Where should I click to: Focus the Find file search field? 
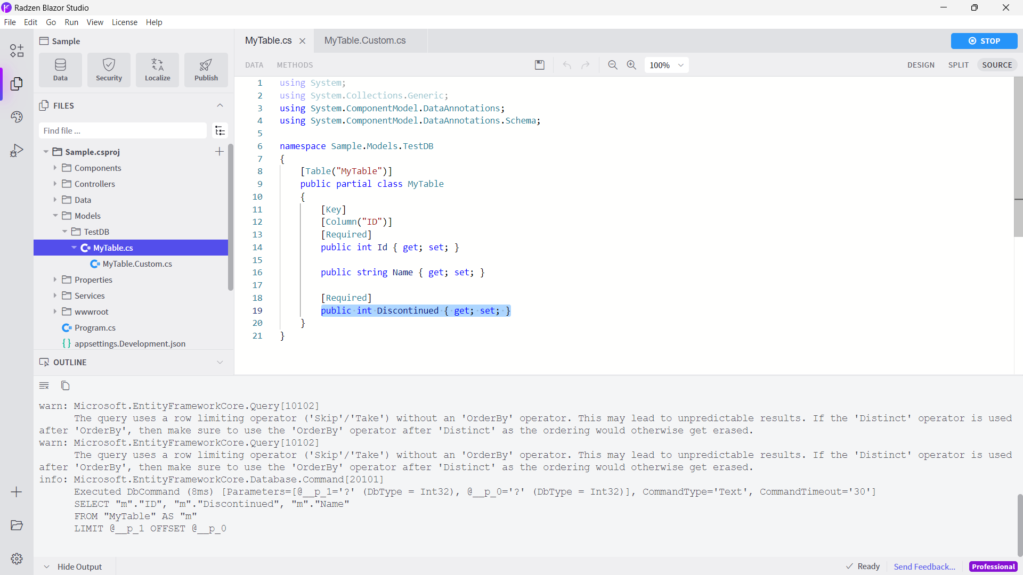point(122,130)
